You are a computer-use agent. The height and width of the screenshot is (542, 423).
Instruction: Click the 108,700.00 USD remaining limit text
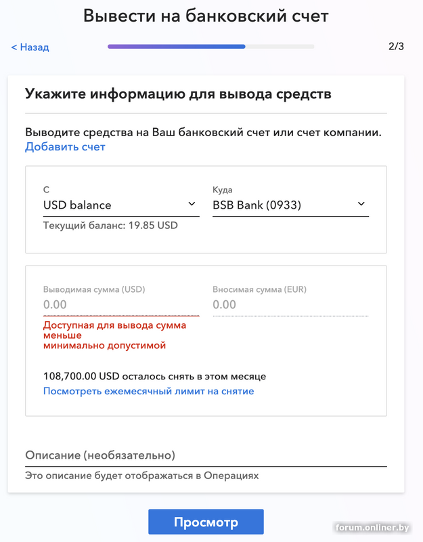(x=155, y=377)
